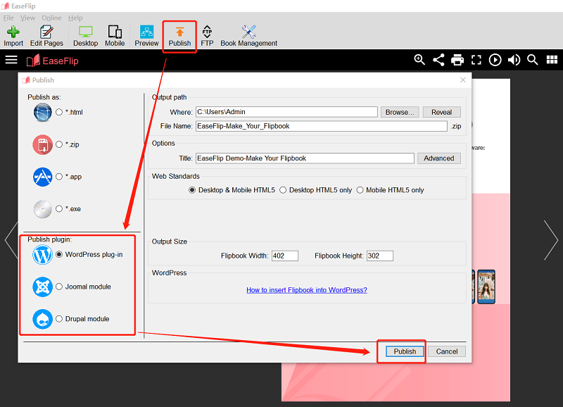563x407 pixels.
Task: Open the File menu
Action: [8, 18]
